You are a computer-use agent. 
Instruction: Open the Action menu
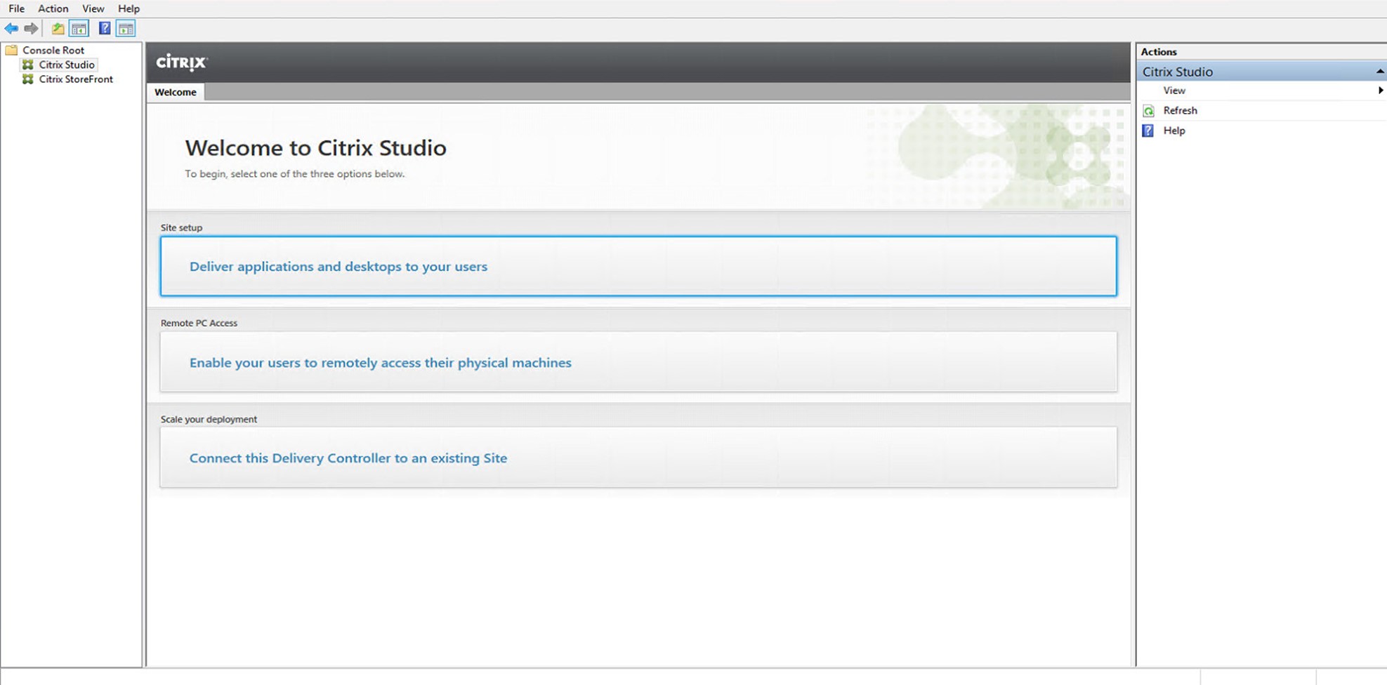click(x=53, y=8)
